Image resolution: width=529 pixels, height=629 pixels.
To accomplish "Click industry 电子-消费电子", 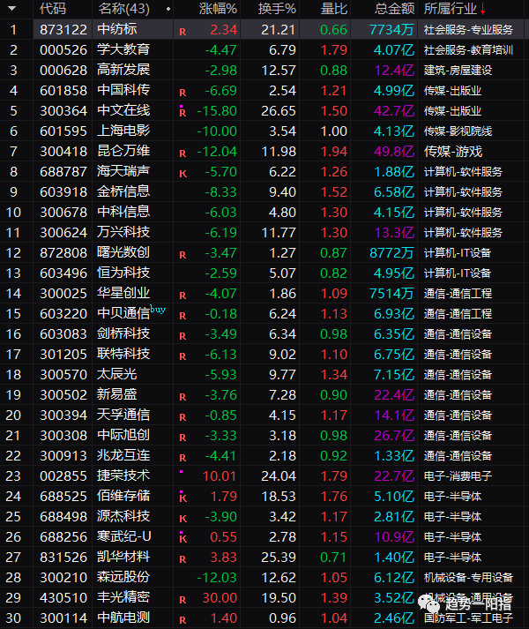I will [x=458, y=476].
